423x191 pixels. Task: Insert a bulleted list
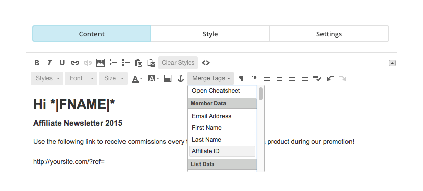(x=126, y=63)
